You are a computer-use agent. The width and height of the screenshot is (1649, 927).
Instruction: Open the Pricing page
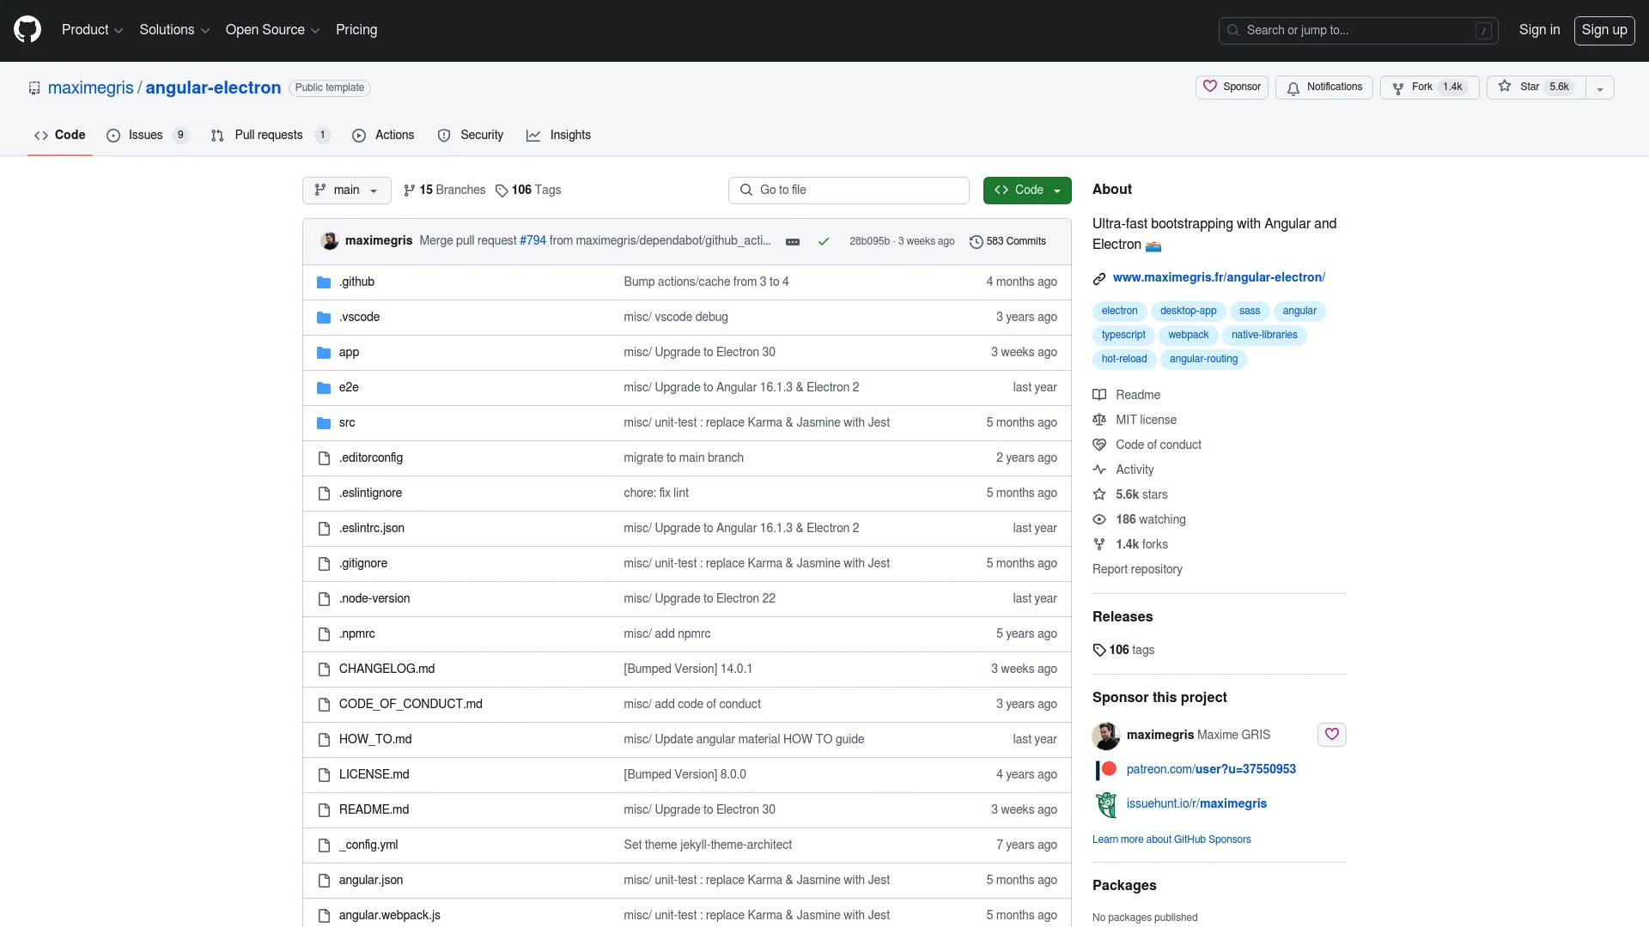click(356, 30)
